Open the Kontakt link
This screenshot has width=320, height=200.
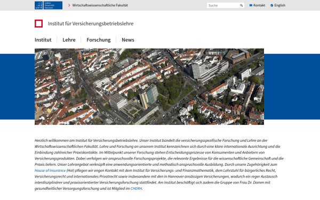point(259,5)
